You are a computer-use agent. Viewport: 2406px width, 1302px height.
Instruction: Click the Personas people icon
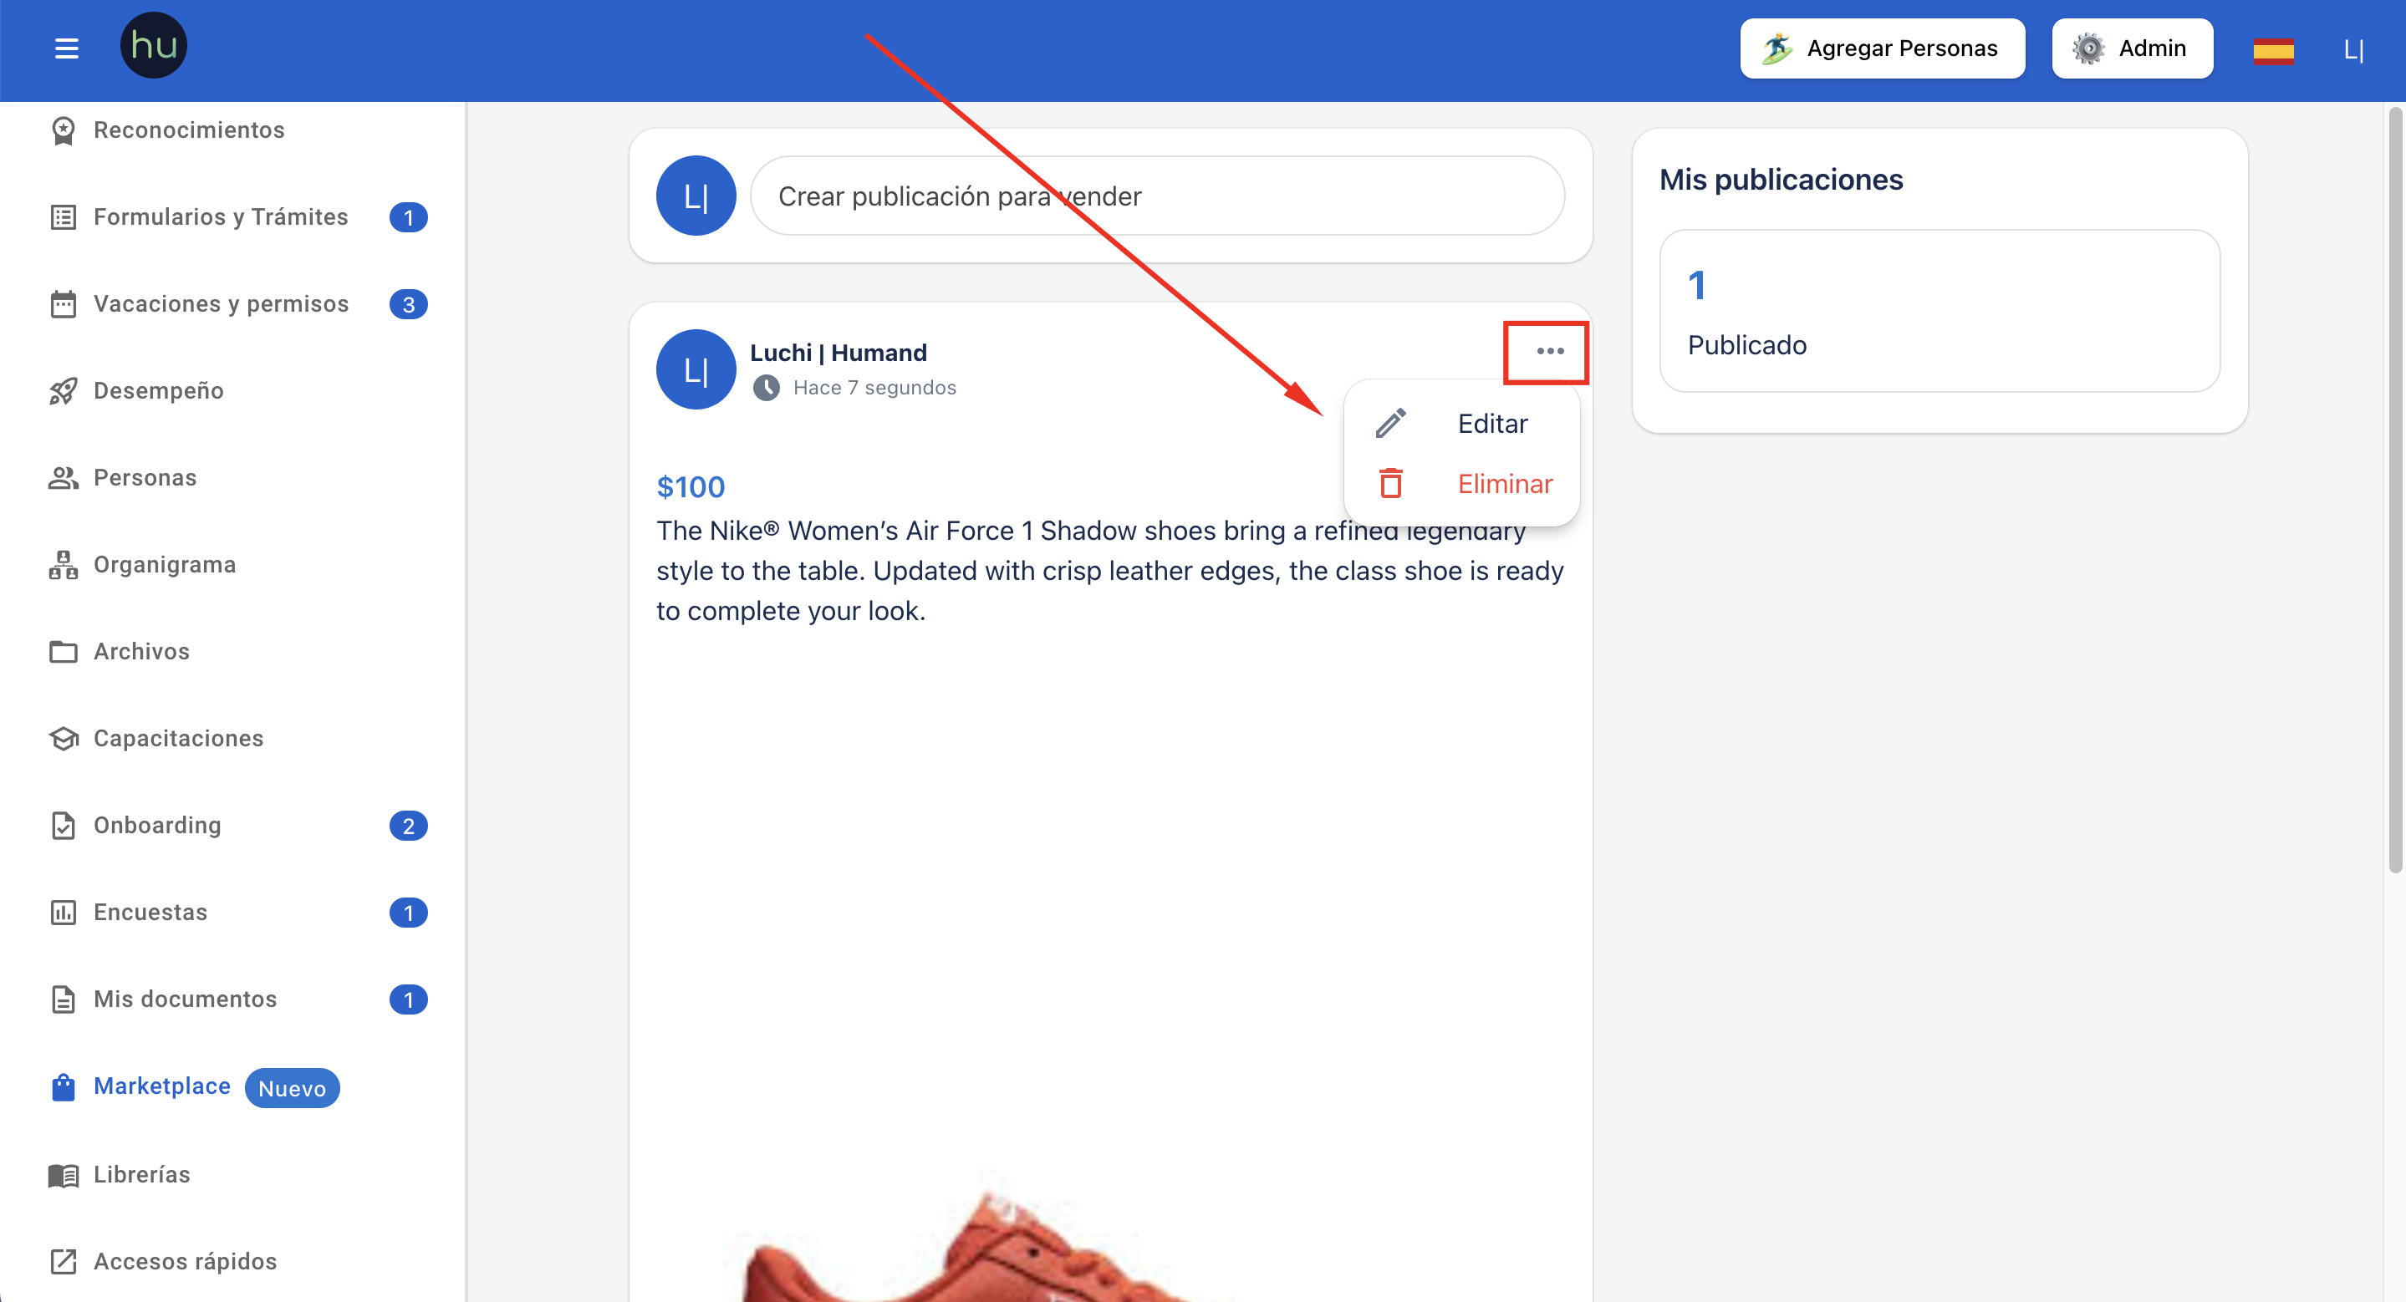pos(63,478)
